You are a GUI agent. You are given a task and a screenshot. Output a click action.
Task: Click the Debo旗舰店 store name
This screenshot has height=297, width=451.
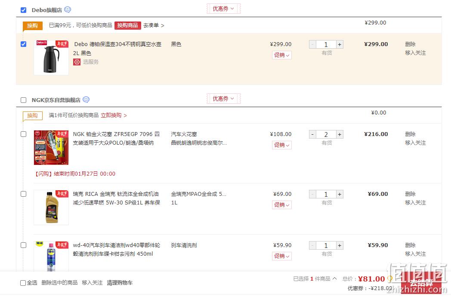tap(47, 10)
